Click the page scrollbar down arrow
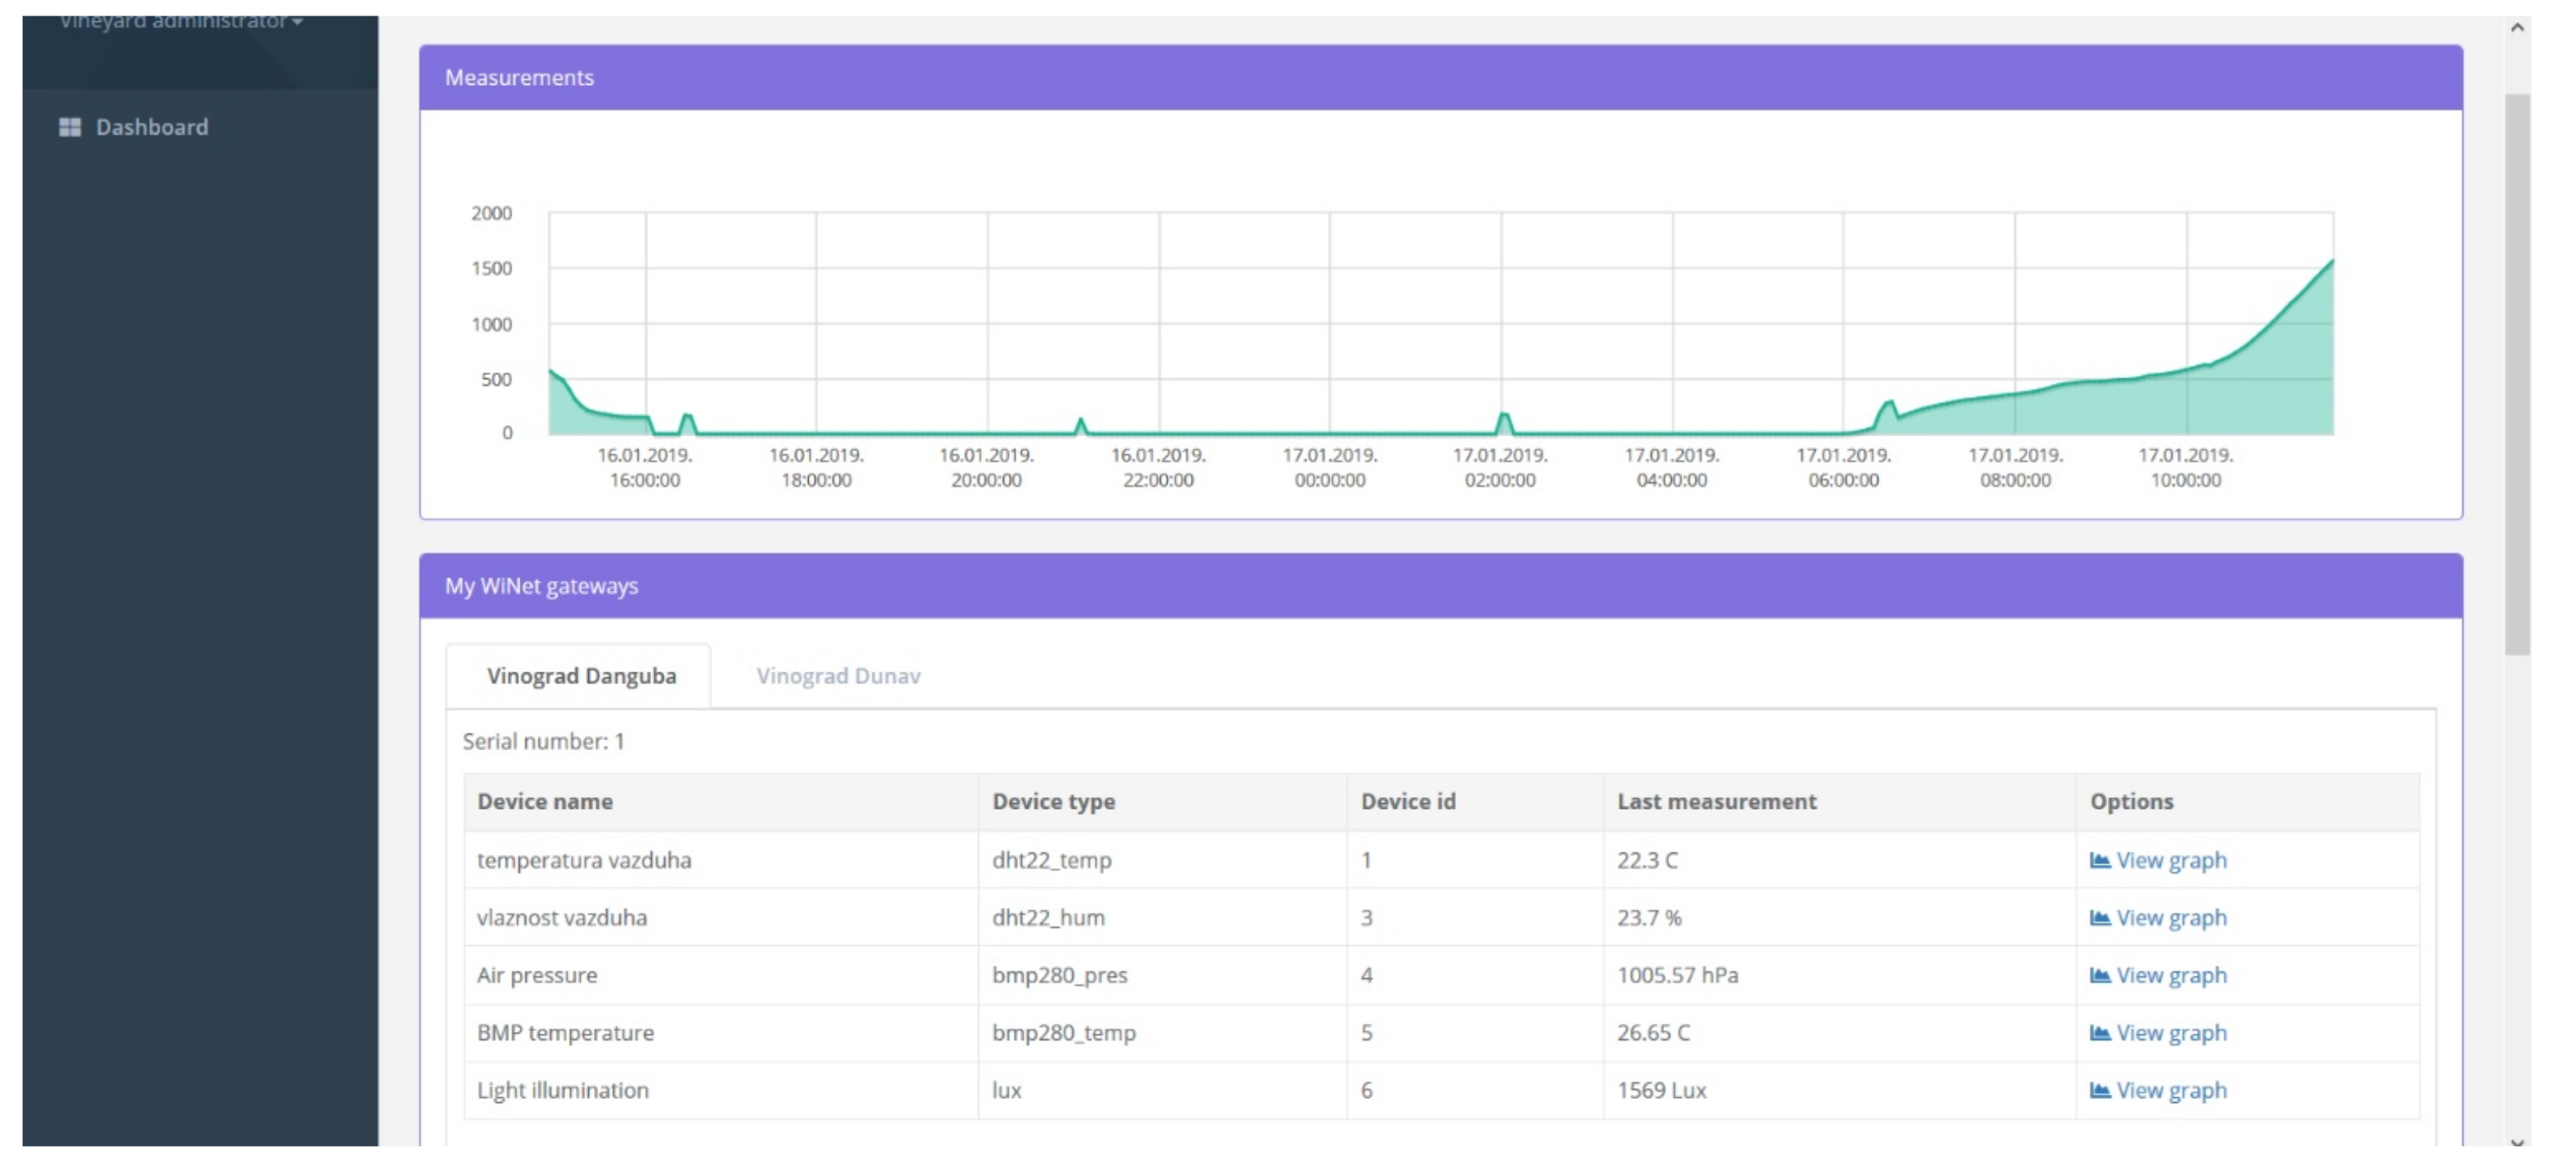 (x=2516, y=1142)
